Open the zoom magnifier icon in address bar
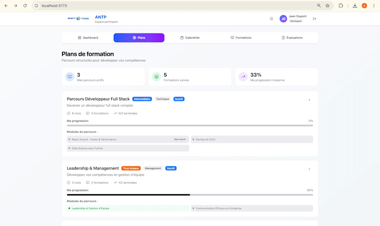Viewport: 380px width, 226px height. [319, 6]
